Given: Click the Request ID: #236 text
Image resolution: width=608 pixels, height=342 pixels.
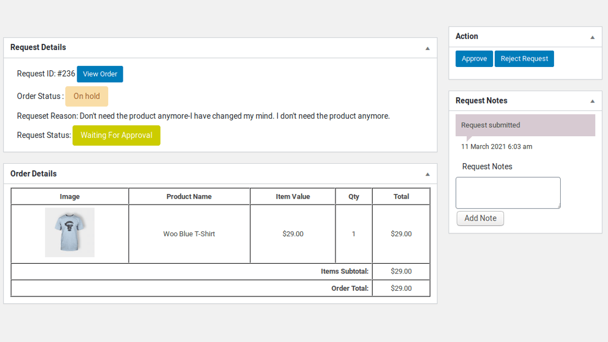Looking at the screenshot, I should click(46, 74).
